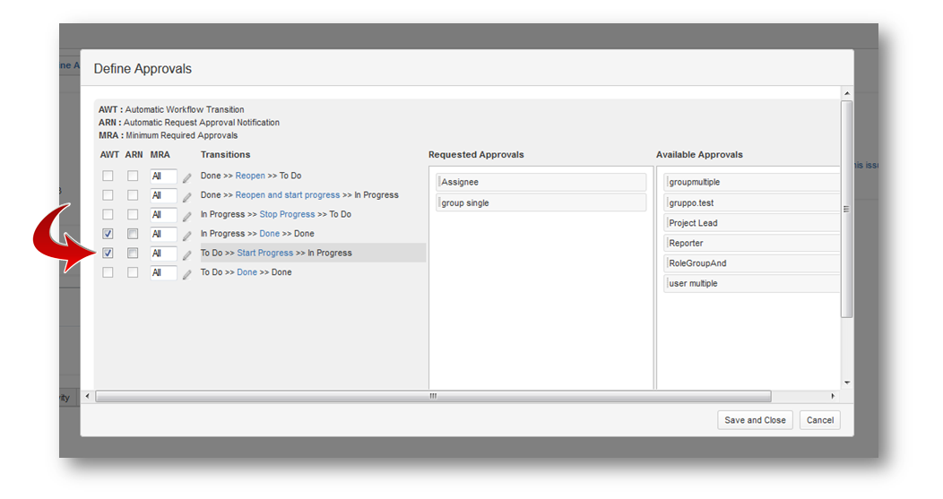Click the vertical scrollbar down arrow
Screen dimensions: 943x499
pos(846,383)
